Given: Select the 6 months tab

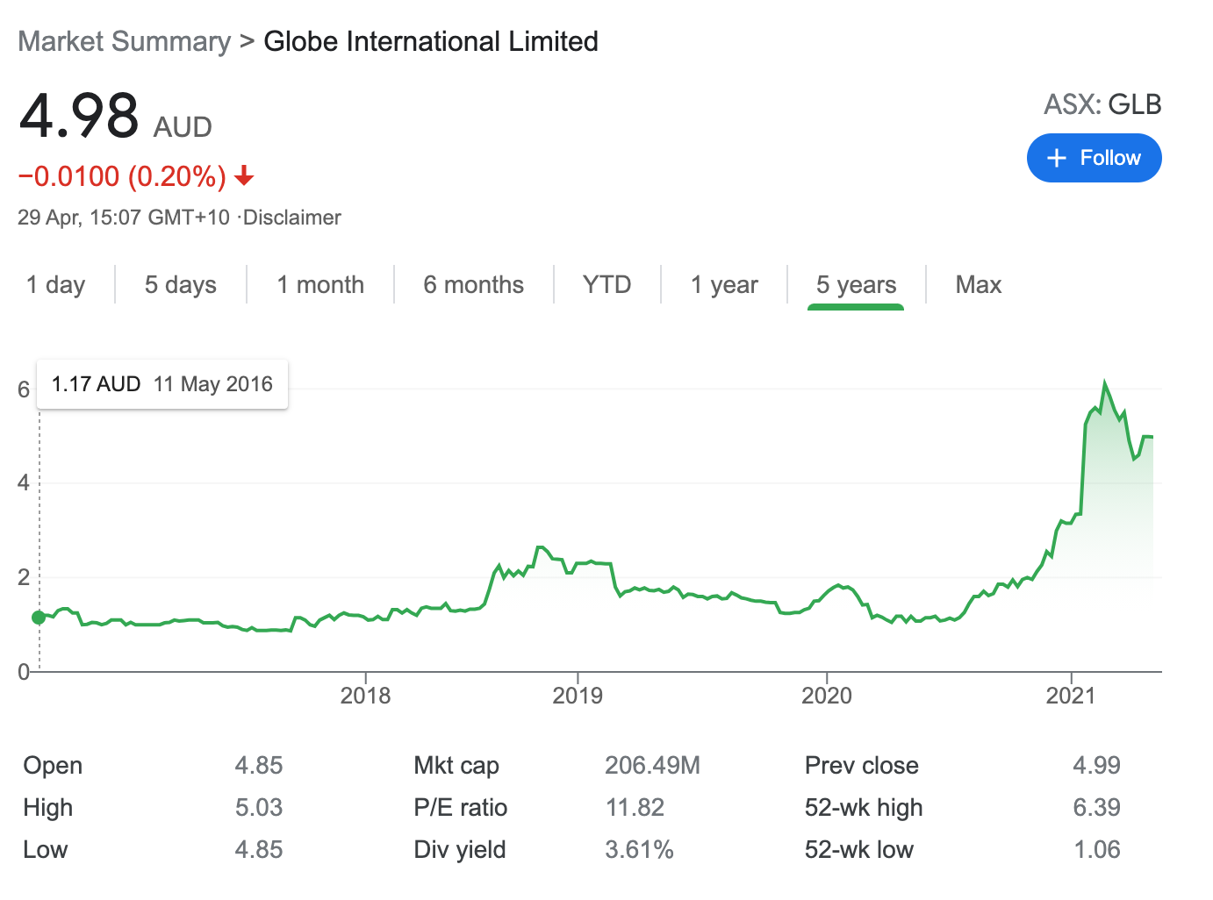Looking at the screenshot, I should click(473, 285).
